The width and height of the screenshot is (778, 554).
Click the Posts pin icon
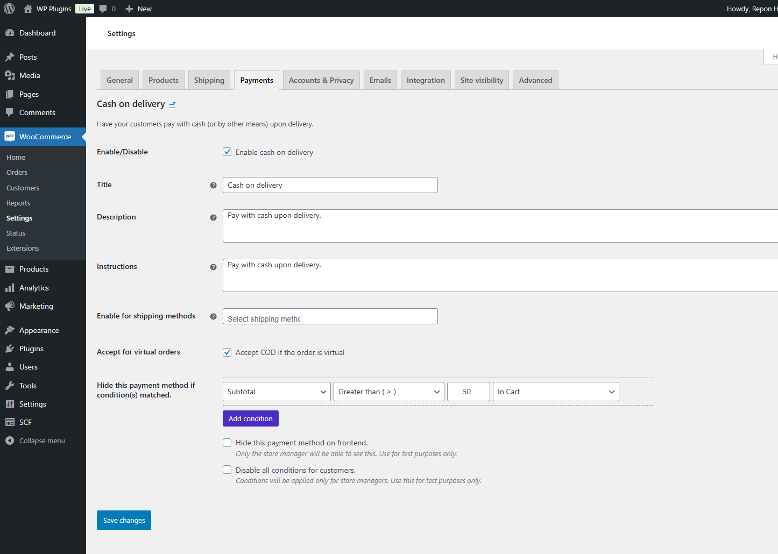pyautogui.click(x=10, y=57)
